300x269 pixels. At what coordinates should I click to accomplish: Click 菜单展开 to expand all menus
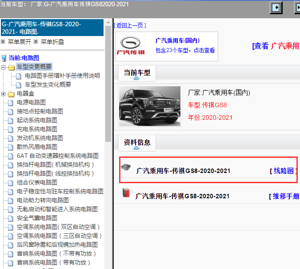pos(19,42)
